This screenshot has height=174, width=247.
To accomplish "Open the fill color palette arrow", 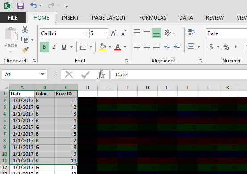I will [110, 47].
